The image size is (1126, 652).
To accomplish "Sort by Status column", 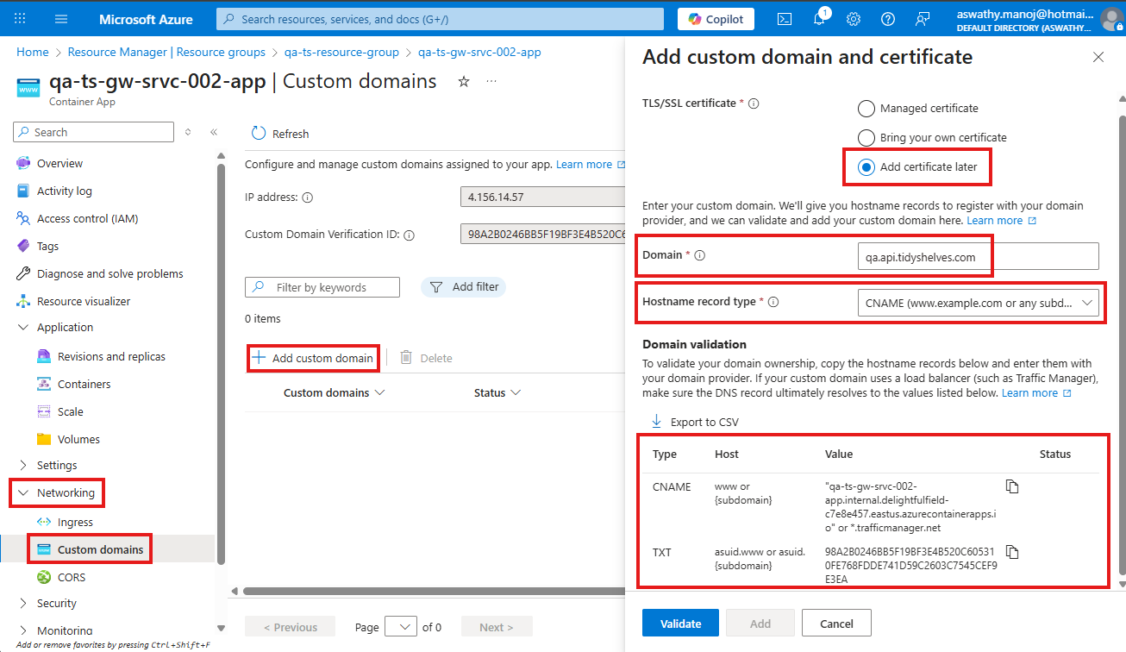I will pos(497,392).
